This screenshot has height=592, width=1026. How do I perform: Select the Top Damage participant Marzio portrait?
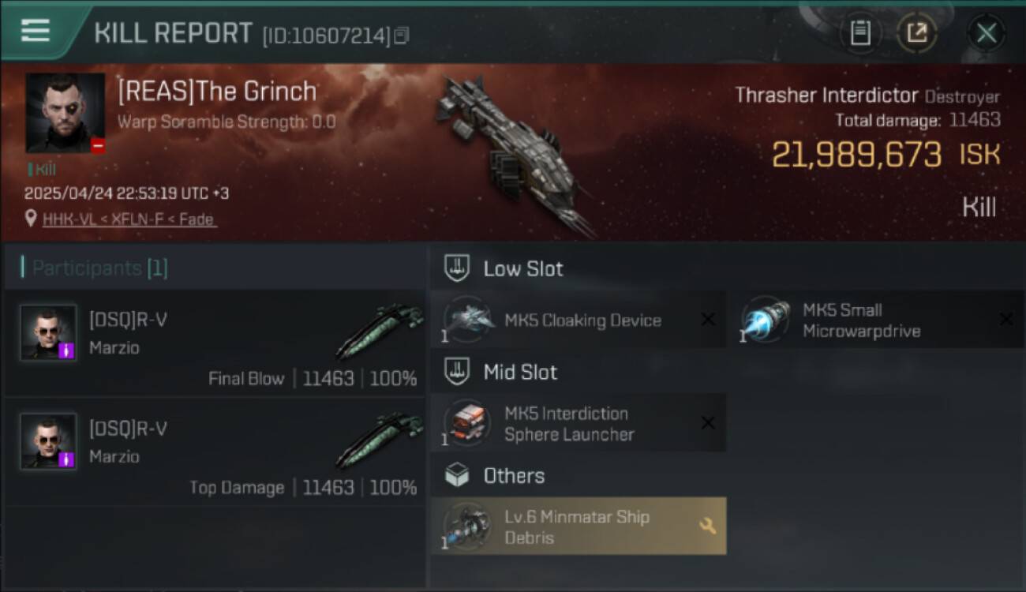pyautogui.click(x=48, y=441)
